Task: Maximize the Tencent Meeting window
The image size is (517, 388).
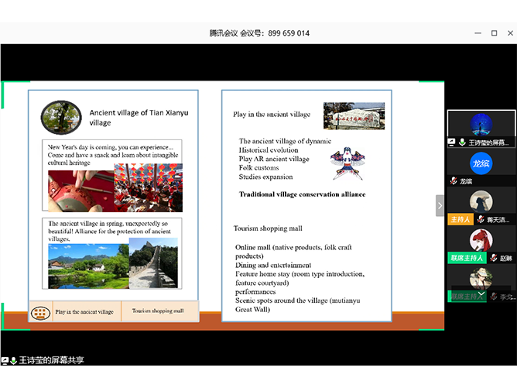Action: click(494, 33)
